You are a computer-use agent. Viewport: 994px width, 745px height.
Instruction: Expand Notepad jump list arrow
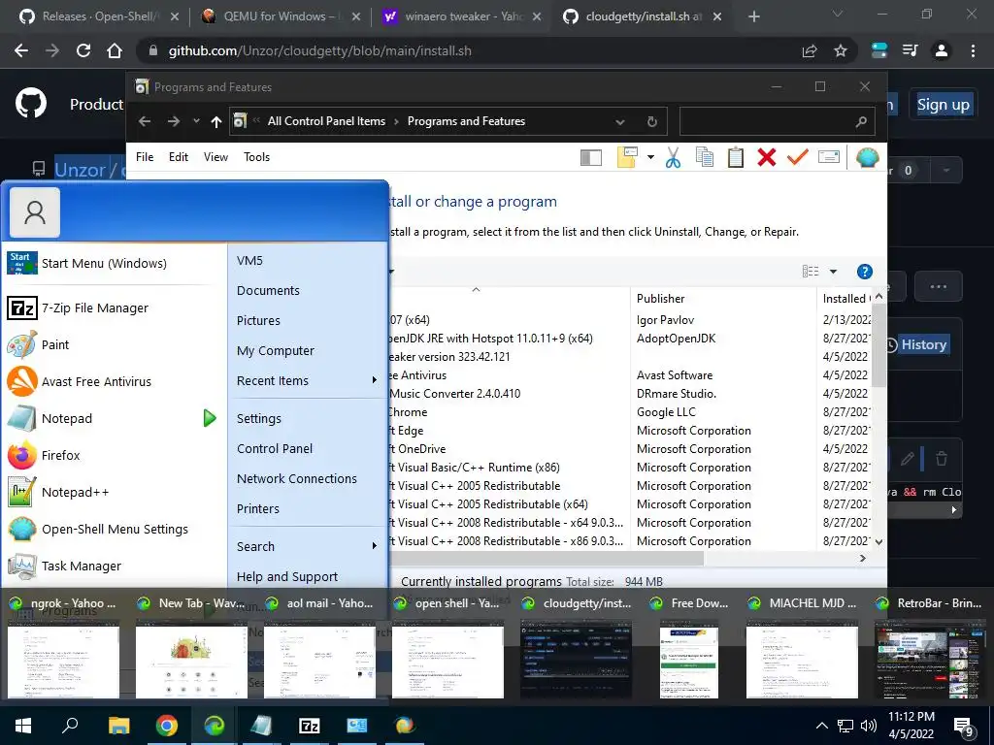click(210, 418)
